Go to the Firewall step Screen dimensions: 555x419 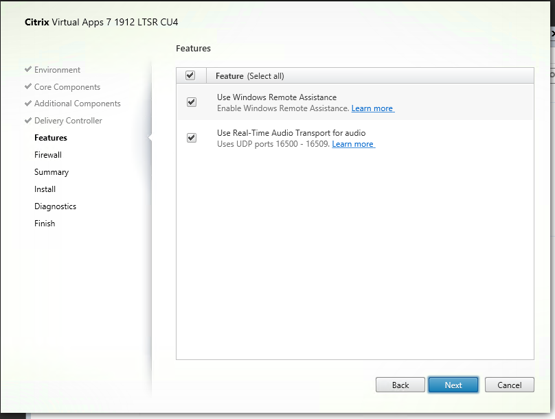(48, 155)
